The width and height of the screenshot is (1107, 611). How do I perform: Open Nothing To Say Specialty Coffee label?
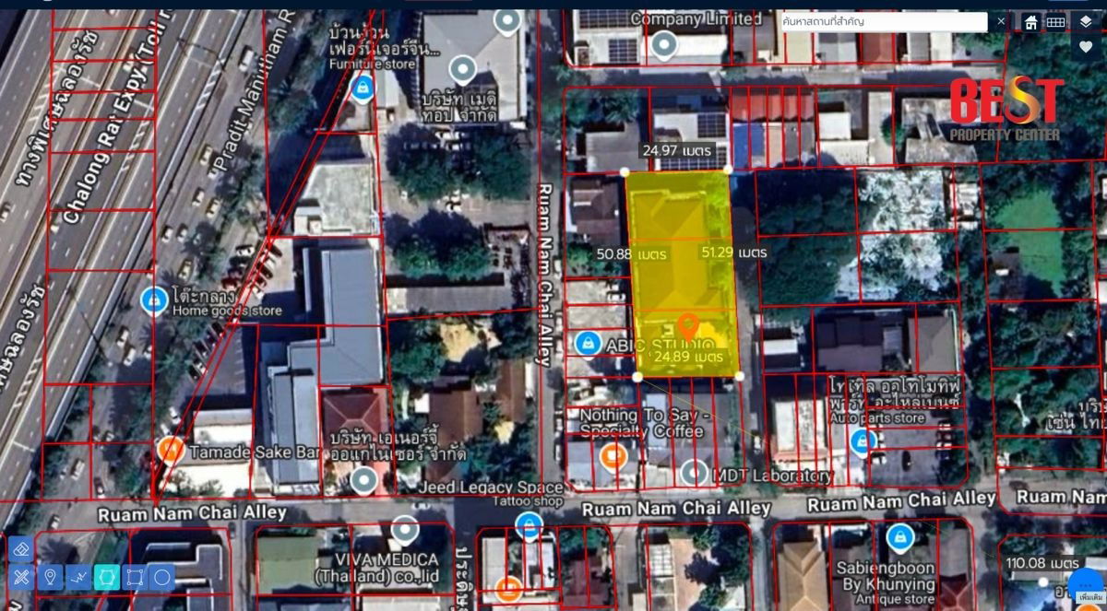tap(639, 422)
